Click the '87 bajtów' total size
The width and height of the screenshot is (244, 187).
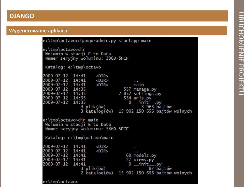point(160,168)
